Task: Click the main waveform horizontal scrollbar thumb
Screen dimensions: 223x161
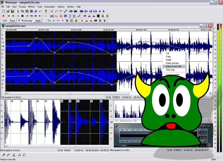Action: tap(69, 93)
